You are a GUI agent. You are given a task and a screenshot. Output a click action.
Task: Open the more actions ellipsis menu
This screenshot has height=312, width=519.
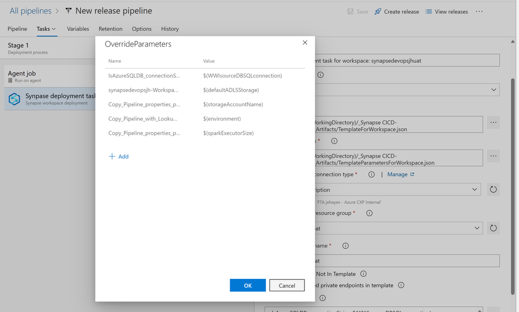[479, 11]
